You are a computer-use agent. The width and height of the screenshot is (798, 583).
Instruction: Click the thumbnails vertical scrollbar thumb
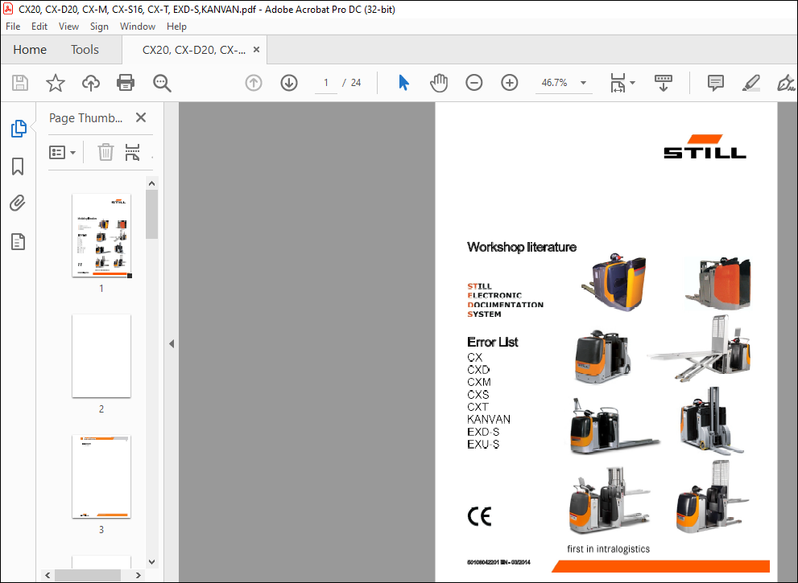click(151, 214)
